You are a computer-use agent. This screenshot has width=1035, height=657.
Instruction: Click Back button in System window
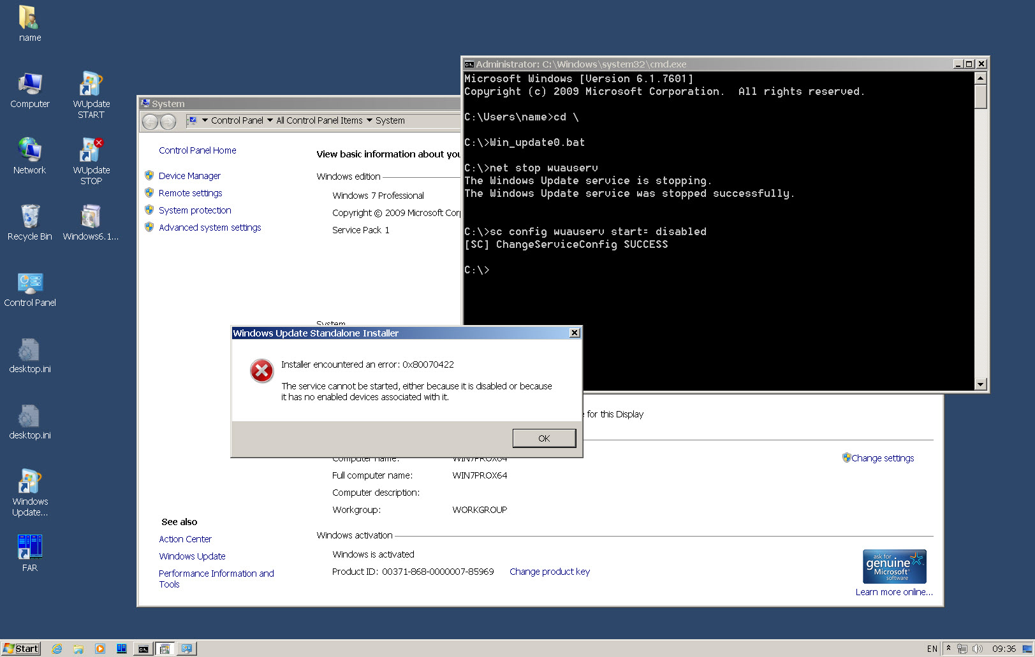pos(150,121)
